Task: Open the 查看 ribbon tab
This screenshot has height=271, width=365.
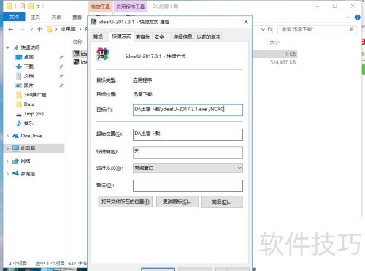Action: tap(77, 17)
